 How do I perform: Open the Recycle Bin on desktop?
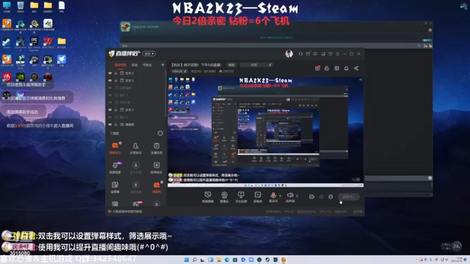(x=20, y=7)
